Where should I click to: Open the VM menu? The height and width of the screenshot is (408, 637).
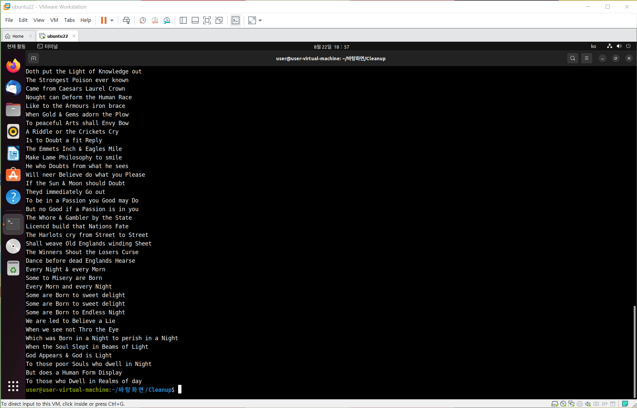54,20
